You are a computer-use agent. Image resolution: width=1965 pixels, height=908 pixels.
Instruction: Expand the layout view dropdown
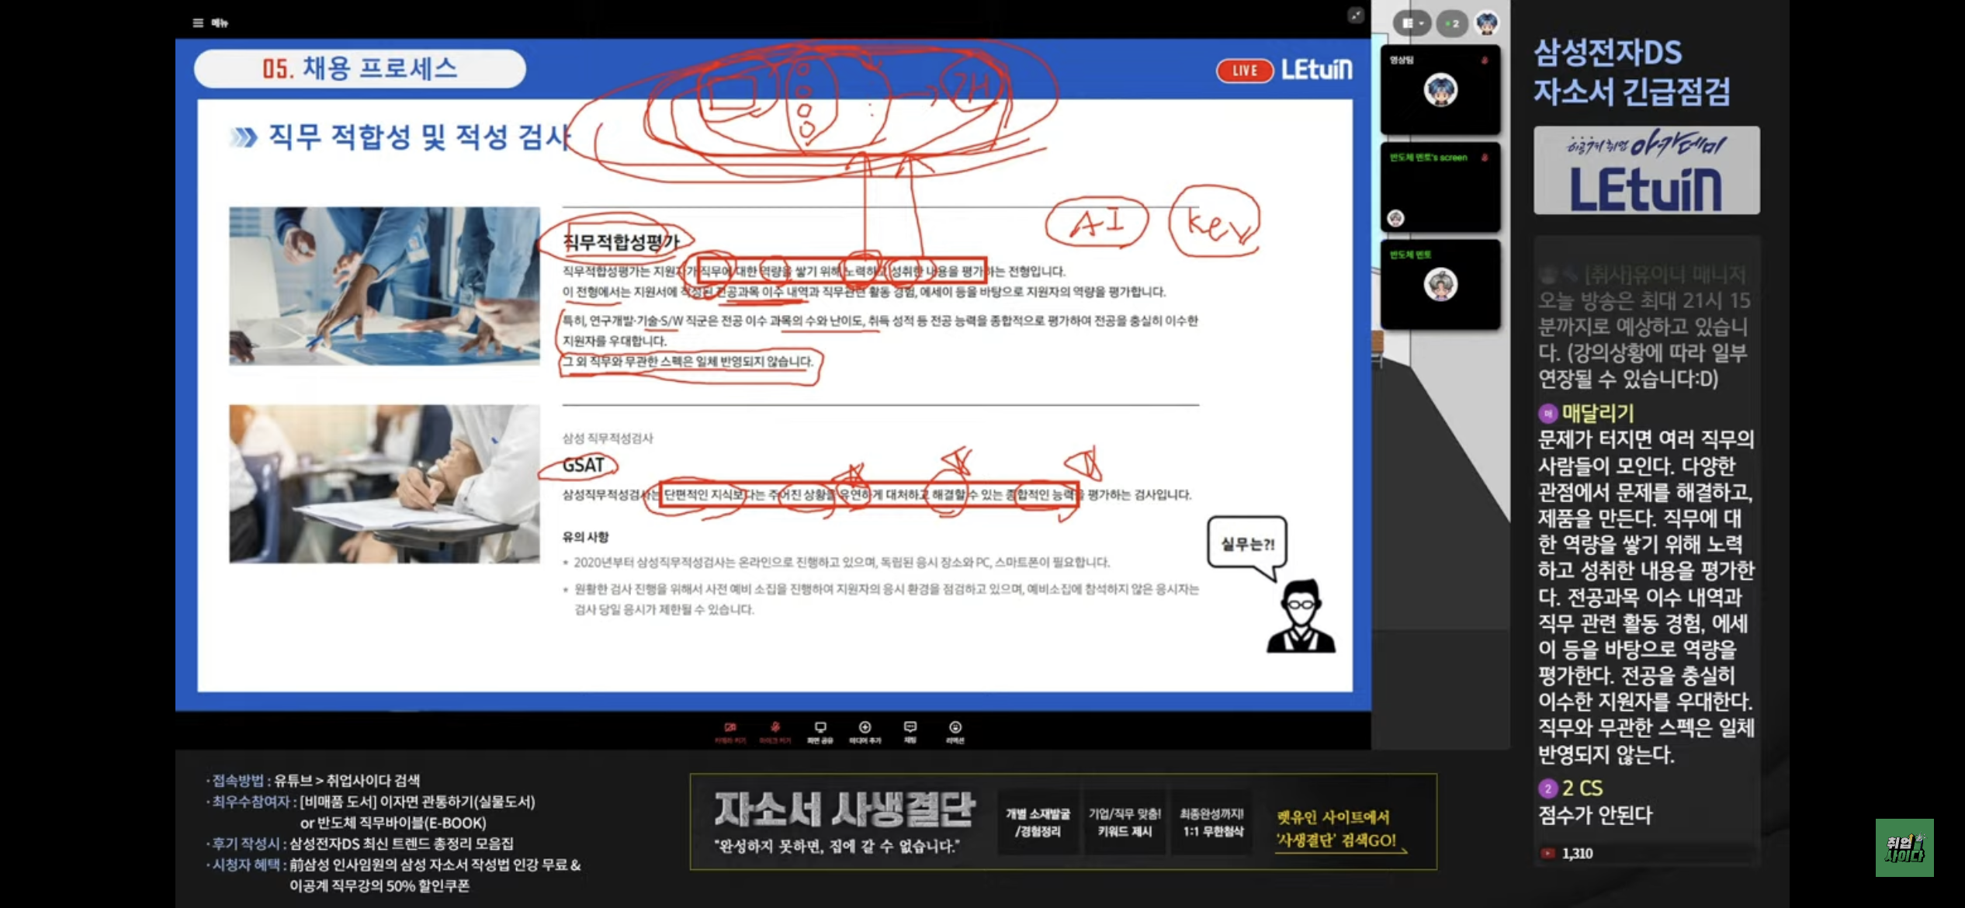(x=1412, y=23)
